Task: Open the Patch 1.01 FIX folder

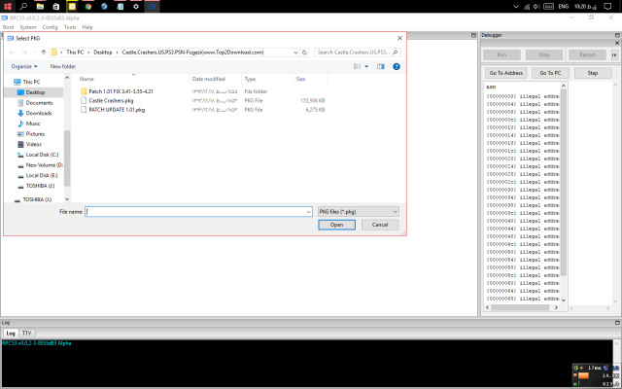Action: point(121,90)
